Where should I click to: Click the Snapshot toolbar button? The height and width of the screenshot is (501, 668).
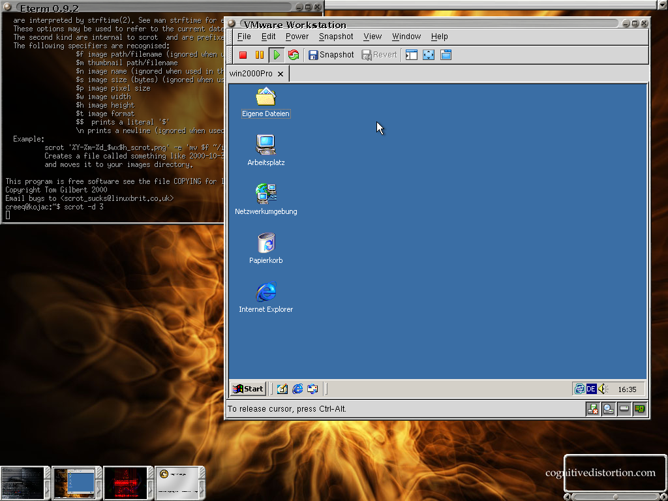(331, 55)
